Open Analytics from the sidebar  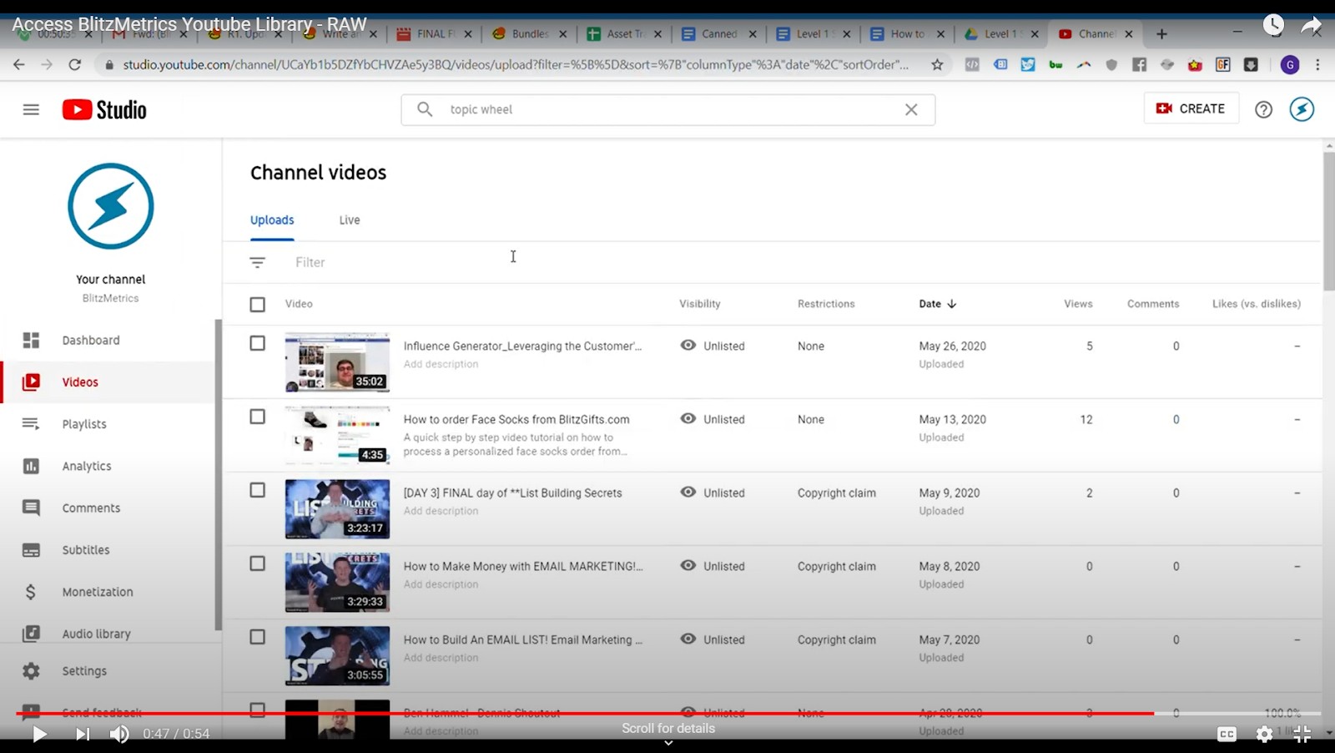click(x=86, y=466)
